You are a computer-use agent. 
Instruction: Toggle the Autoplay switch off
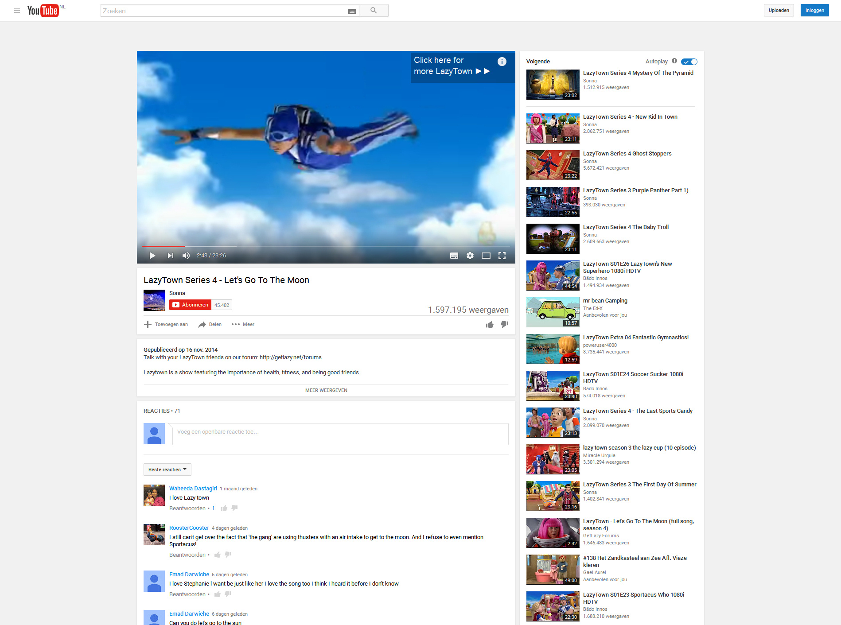click(689, 62)
